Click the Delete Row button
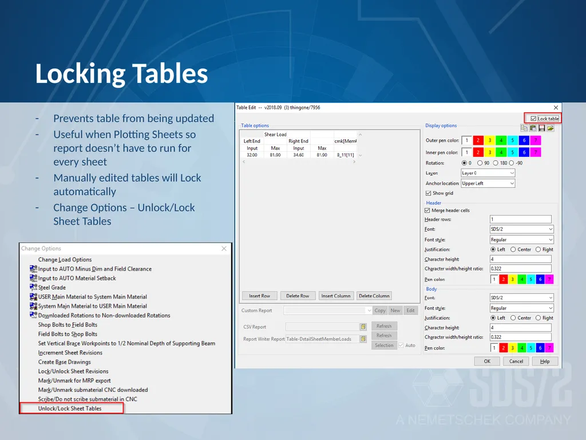The height and width of the screenshot is (440, 586). 298,296
